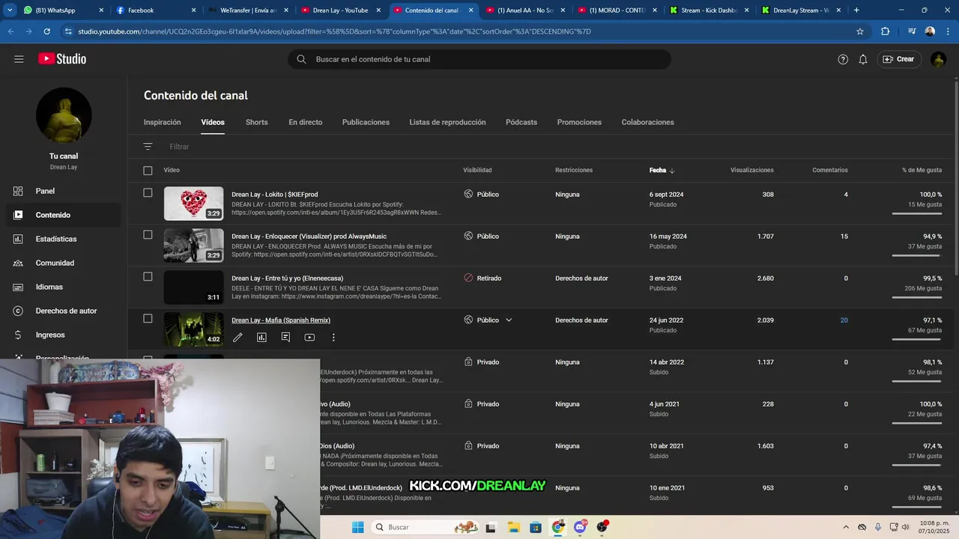Check the Mafia (Spanish Remix) row checkbox
The height and width of the screenshot is (539, 959).
point(148,319)
